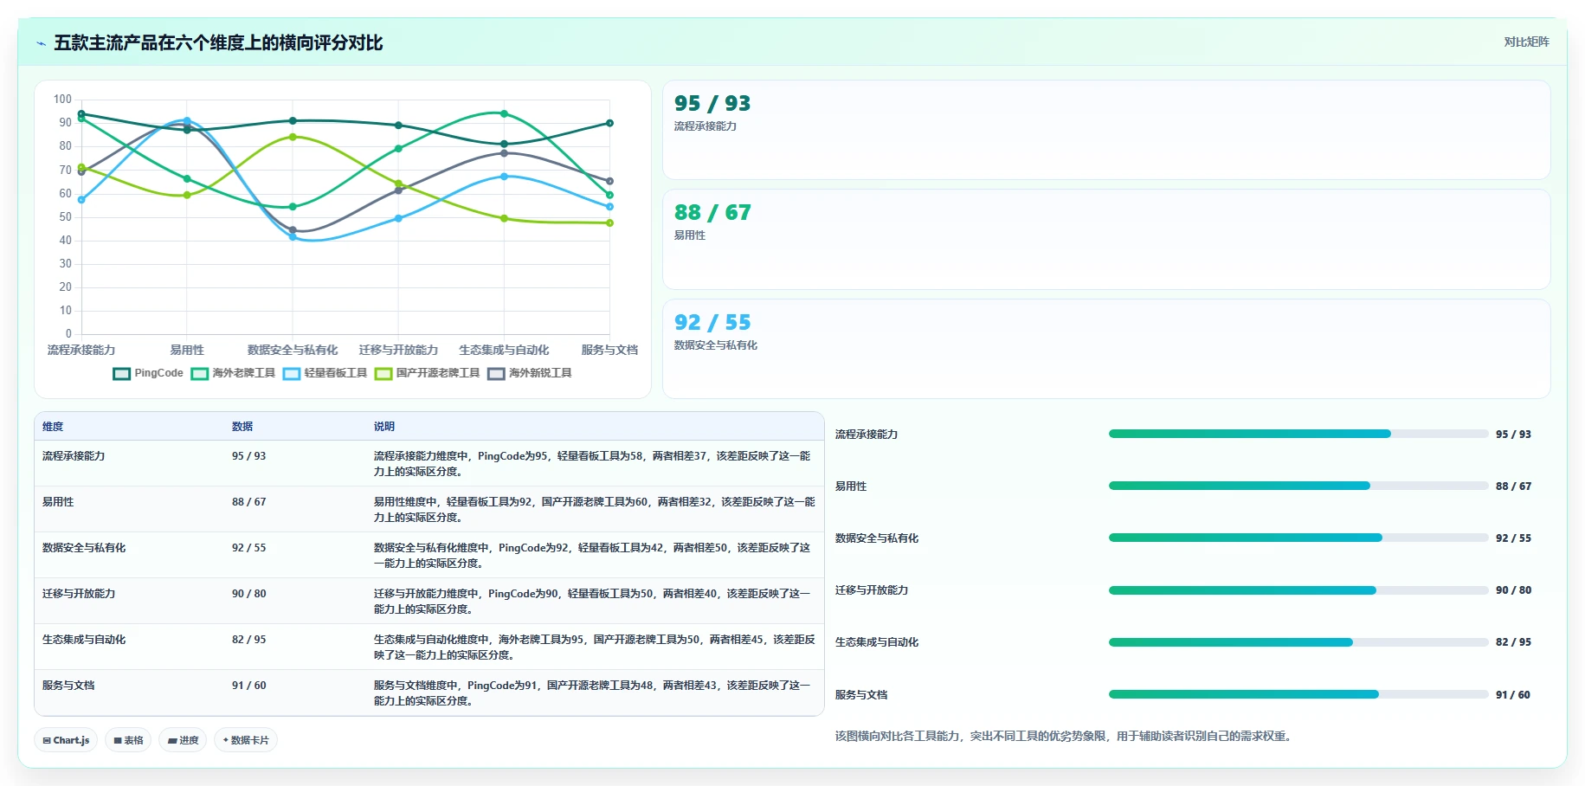Image resolution: width=1585 pixels, height=786 pixels.
Task: Click the 数据安全与私有化 progress bar
Action: [x=1298, y=538]
